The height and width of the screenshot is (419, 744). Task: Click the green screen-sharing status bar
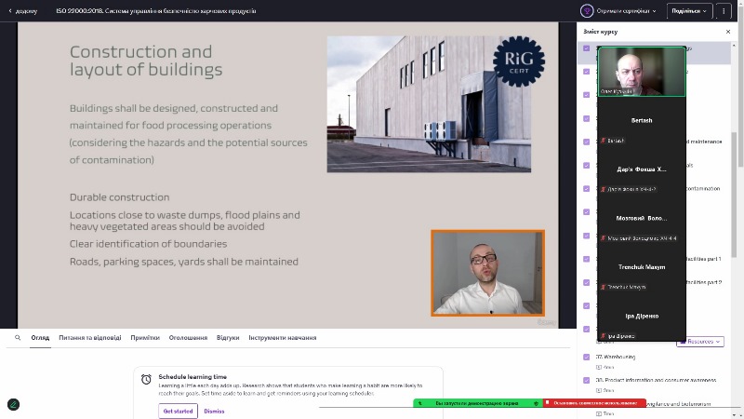click(477, 403)
